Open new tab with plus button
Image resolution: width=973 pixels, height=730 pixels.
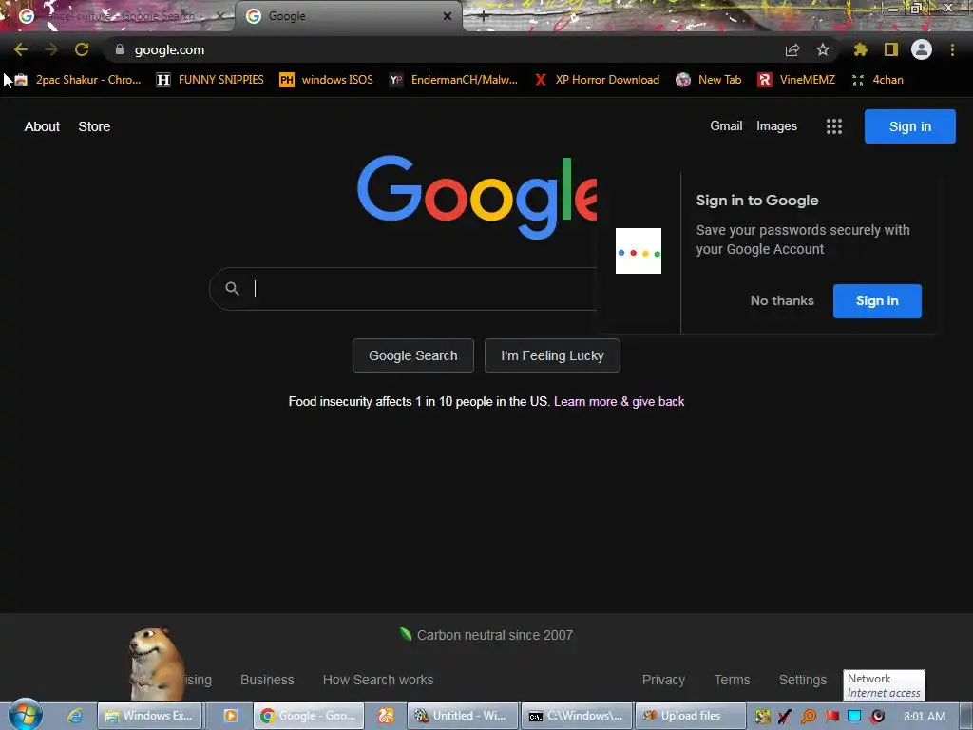point(484,16)
